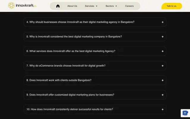Click the Innovkraft Inc. logo

pyautogui.click(x=22, y=5)
